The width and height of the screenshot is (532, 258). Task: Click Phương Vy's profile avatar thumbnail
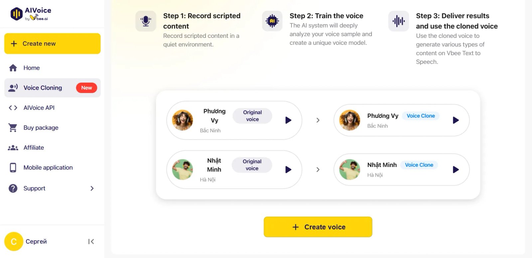(182, 120)
